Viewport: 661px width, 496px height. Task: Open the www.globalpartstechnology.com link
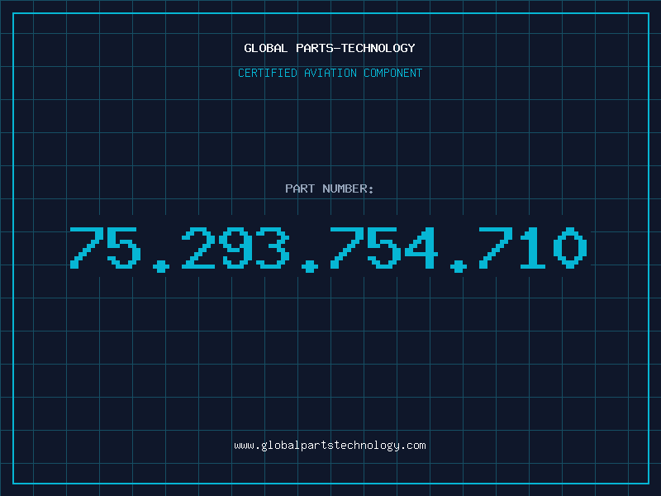(x=330, y=446)
